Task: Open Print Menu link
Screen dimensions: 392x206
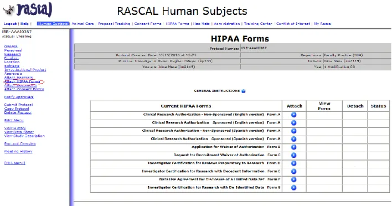Action: click(14, 120)
